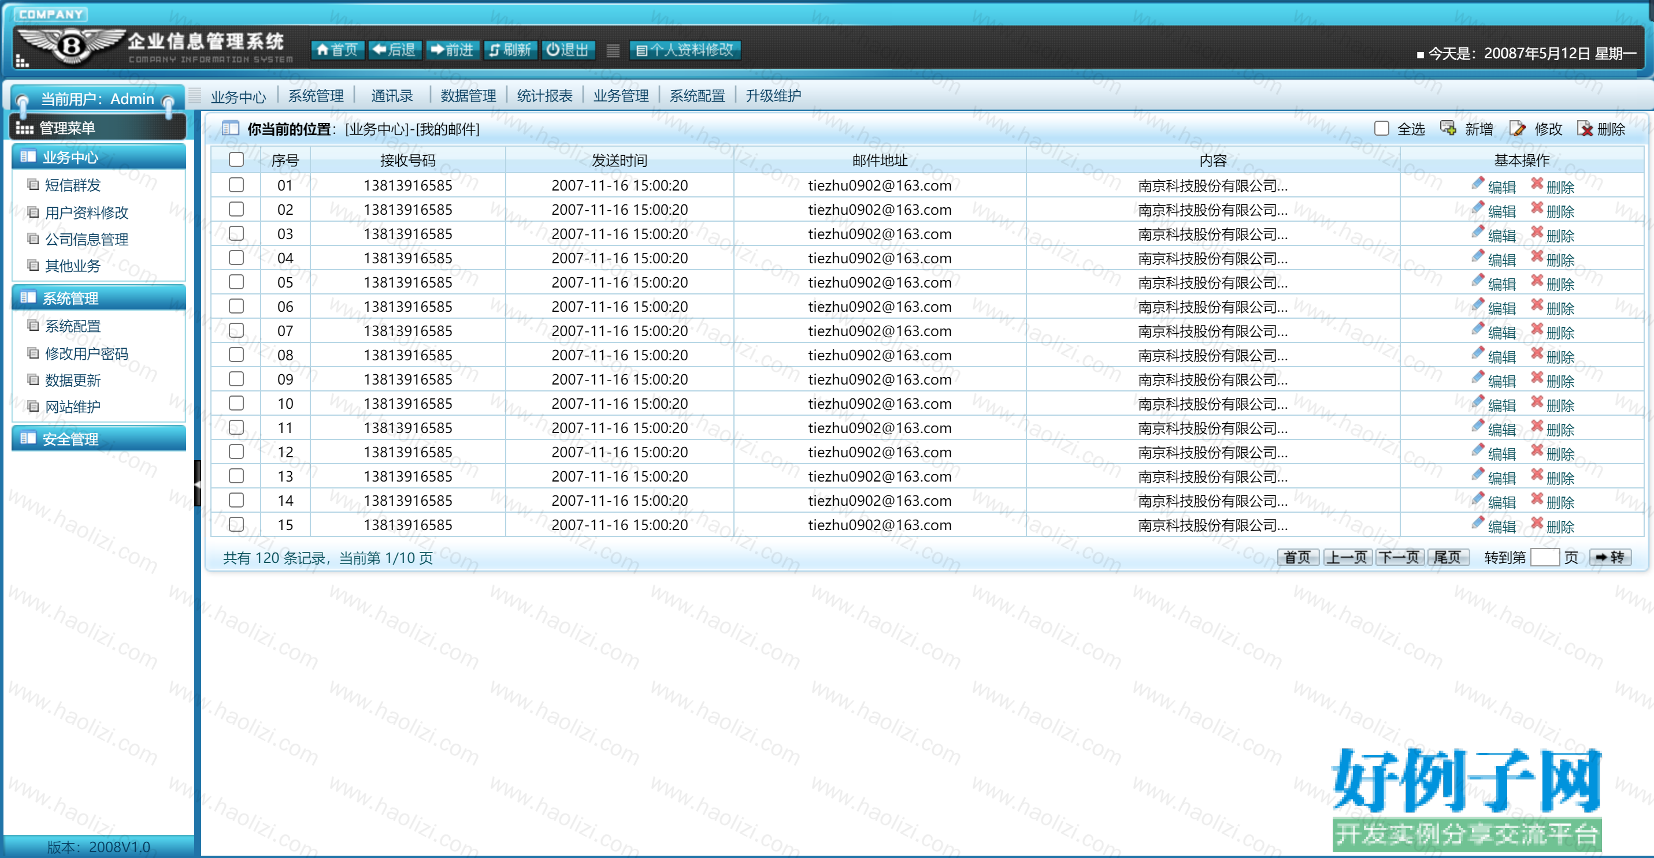Check the checkbox for row 14
This screenshot has width=1654, height=858.
click(x=236, y=500)
